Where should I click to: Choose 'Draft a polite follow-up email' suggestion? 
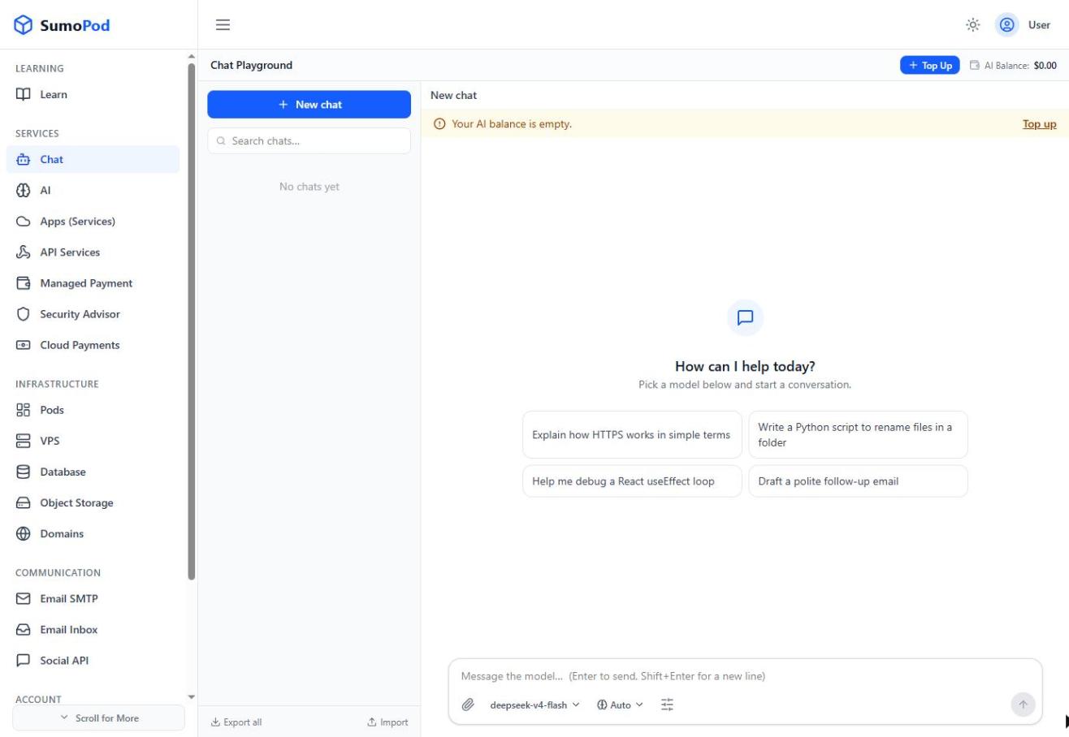coord(858,481)
